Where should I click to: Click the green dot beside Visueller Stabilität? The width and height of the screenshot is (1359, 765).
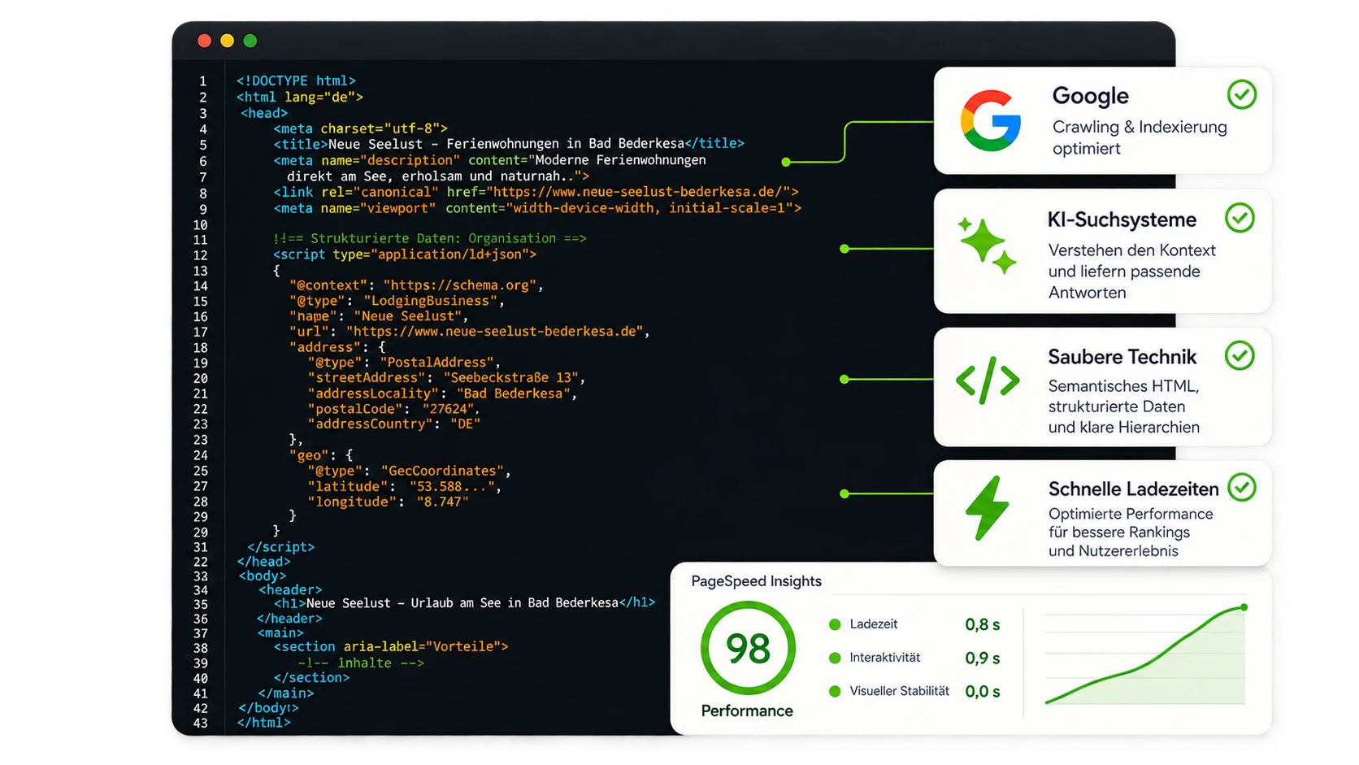[834, 691]
